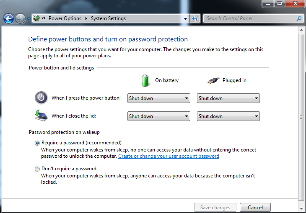Click the search magnifier icon
Screen dimensions: 306x213
pyautogui.click(x=299, y=18)
